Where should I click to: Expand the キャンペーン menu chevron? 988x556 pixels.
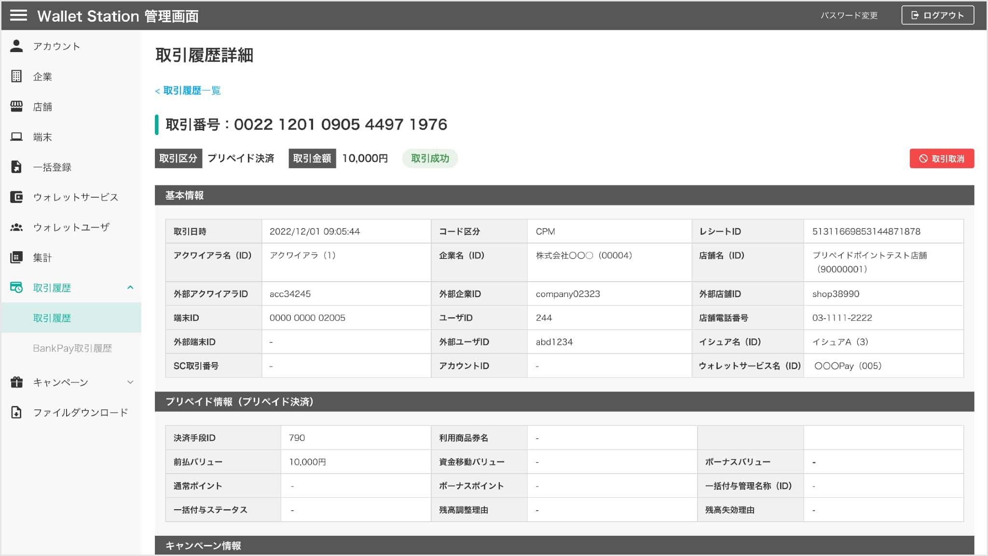[130, 382]
